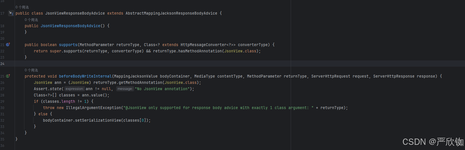Click the MappingJacksonValue parameter type
The image size is (465, 150).
pos(136,76)
